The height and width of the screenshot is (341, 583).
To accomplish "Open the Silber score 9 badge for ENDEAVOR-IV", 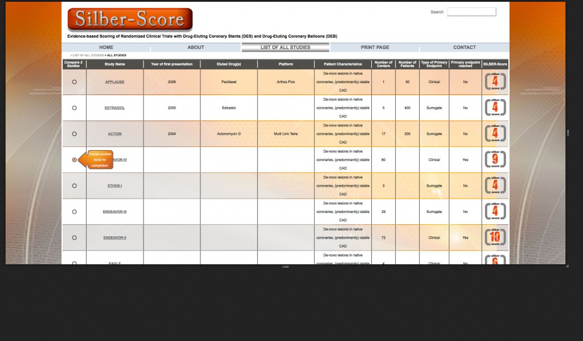I will [x=495, y=159].
